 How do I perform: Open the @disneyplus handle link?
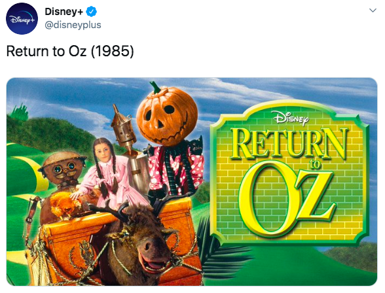pyautogui.click(x=73, y=25)
